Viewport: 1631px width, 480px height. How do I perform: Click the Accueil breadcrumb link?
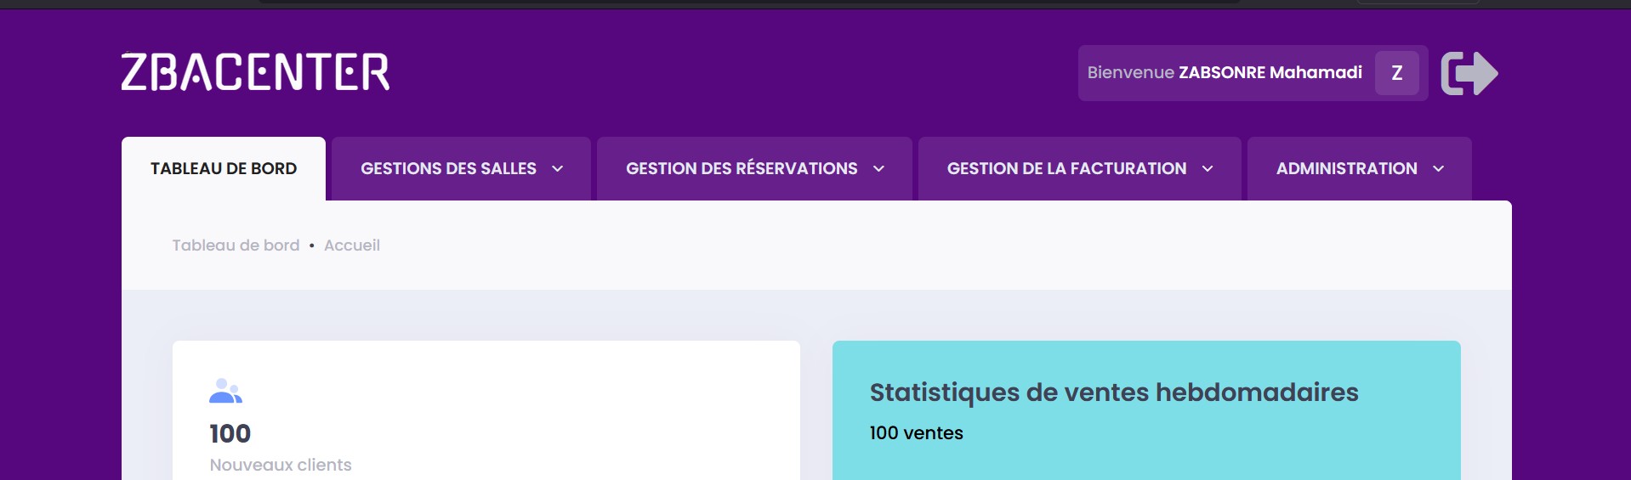click(x=352, y=246)
